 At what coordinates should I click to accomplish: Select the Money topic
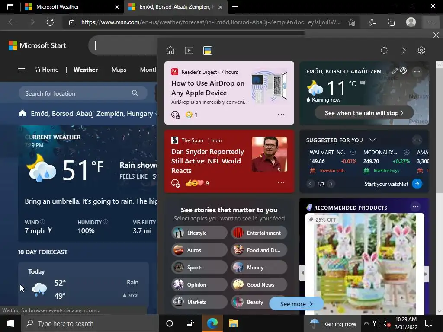(x=259, y=267)
